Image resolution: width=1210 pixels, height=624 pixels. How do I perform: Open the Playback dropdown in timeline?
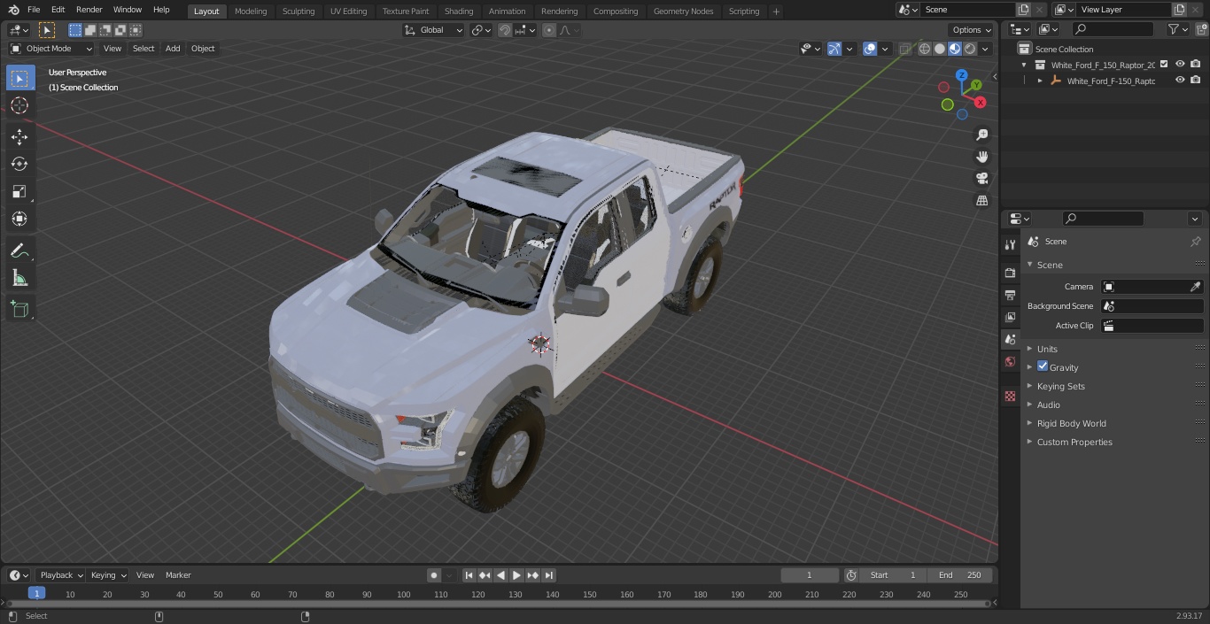(61, 575)
